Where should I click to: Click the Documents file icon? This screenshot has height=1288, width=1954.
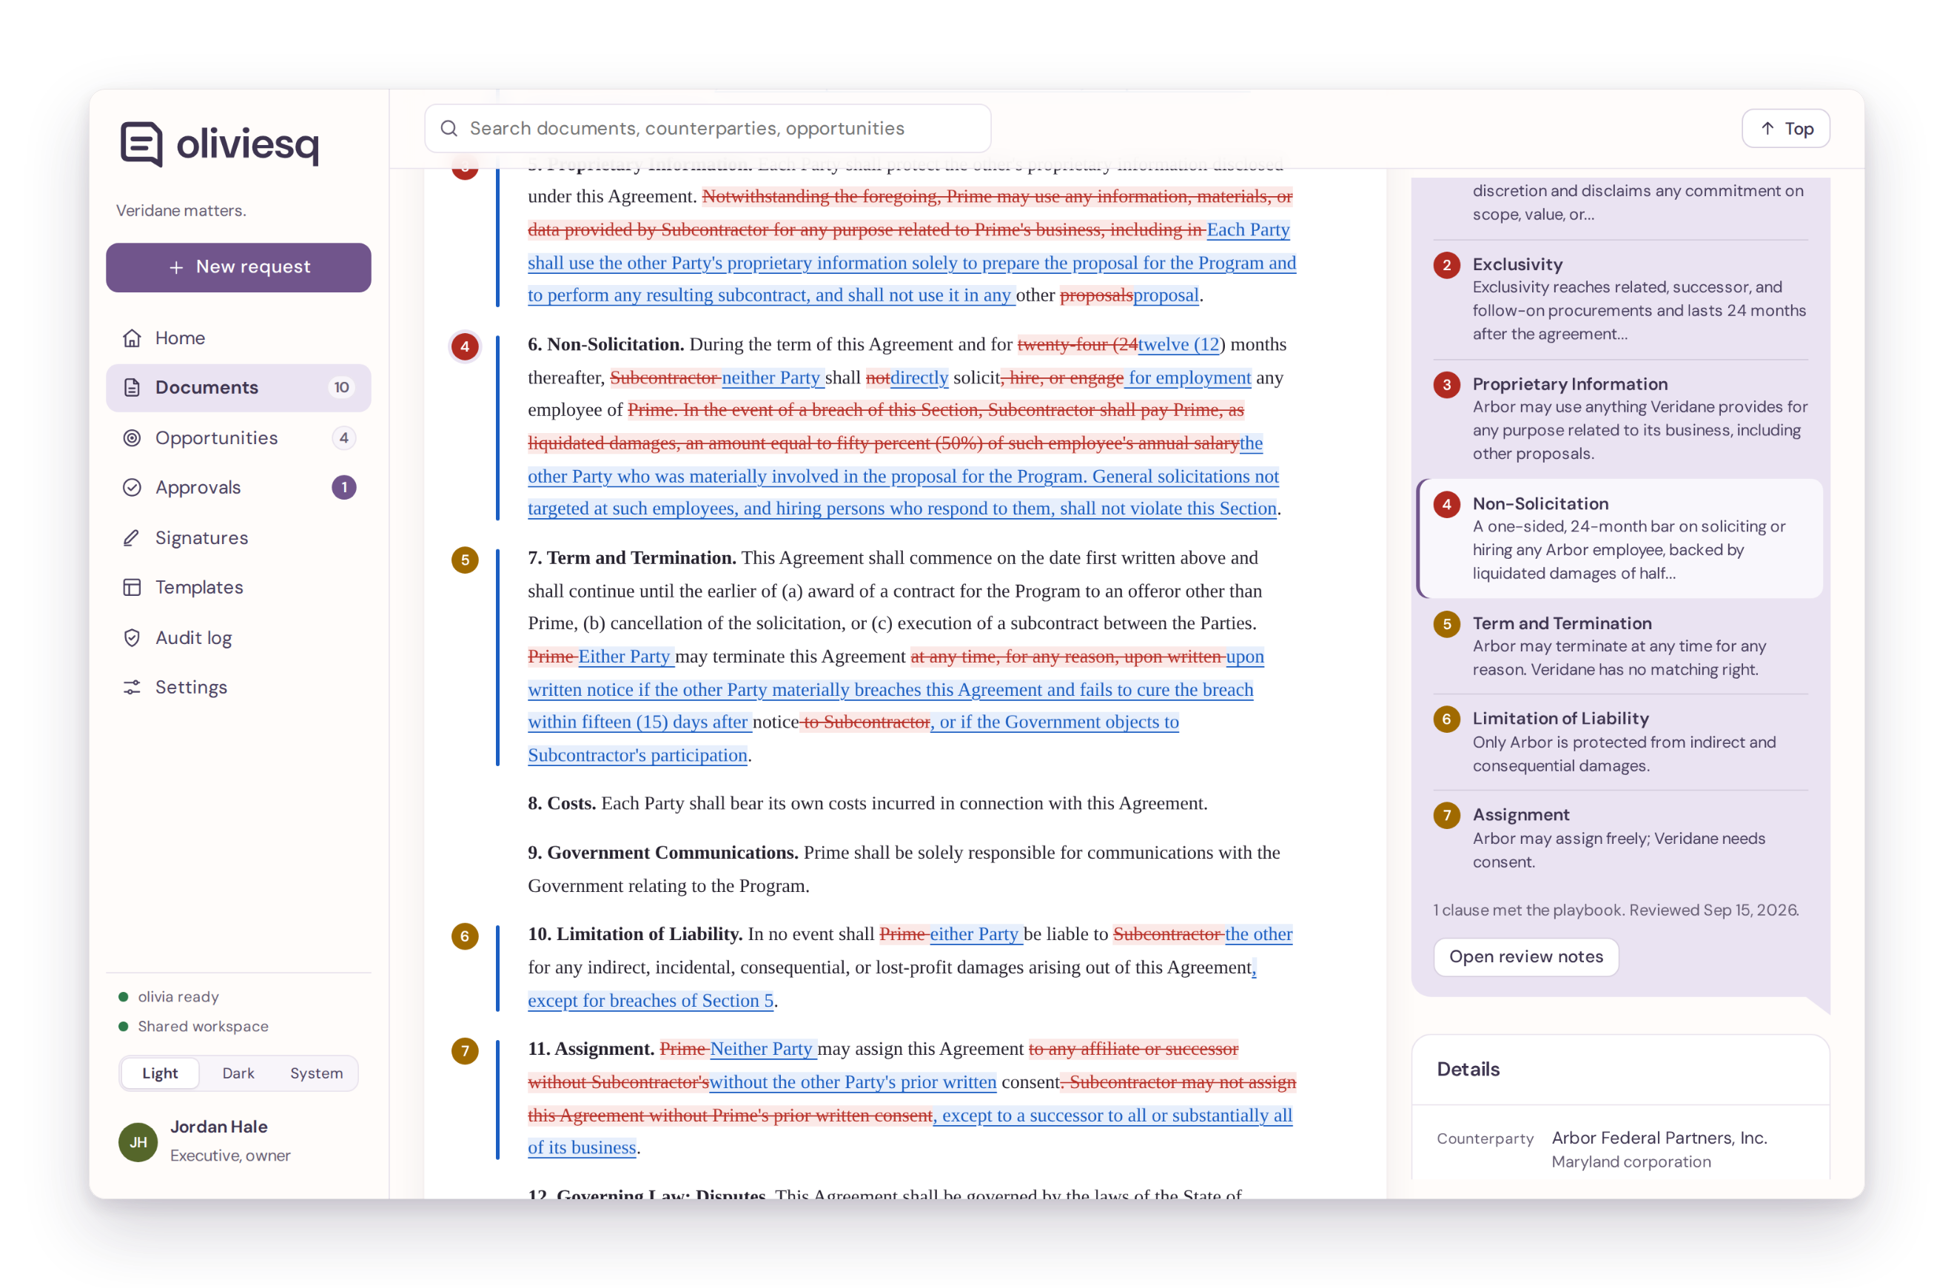click(x=132, y=388)
